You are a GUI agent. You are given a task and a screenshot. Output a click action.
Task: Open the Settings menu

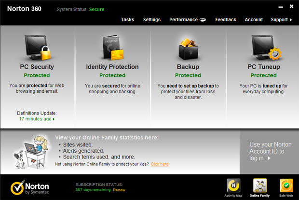coord(152,20)
